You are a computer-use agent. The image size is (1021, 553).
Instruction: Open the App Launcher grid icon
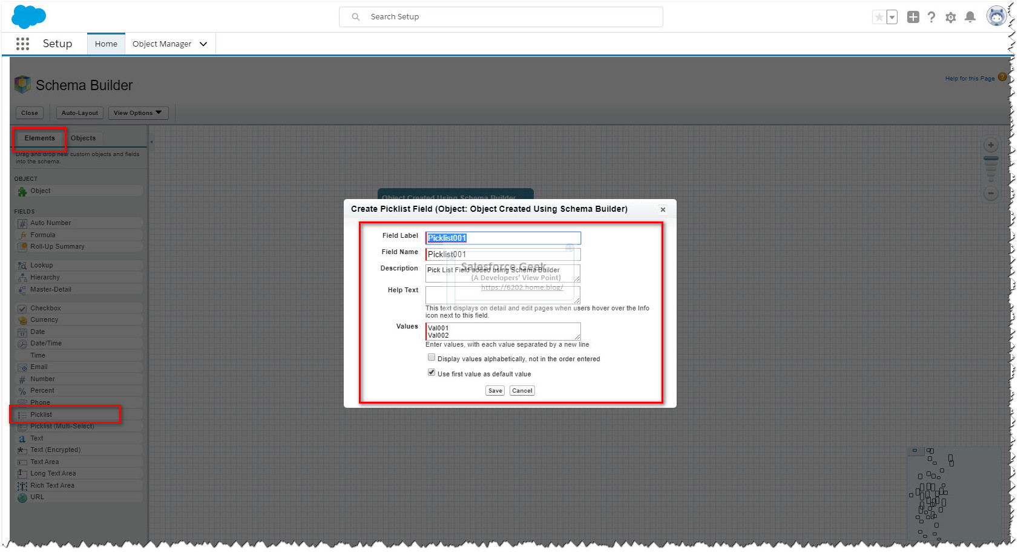point(22,44)
